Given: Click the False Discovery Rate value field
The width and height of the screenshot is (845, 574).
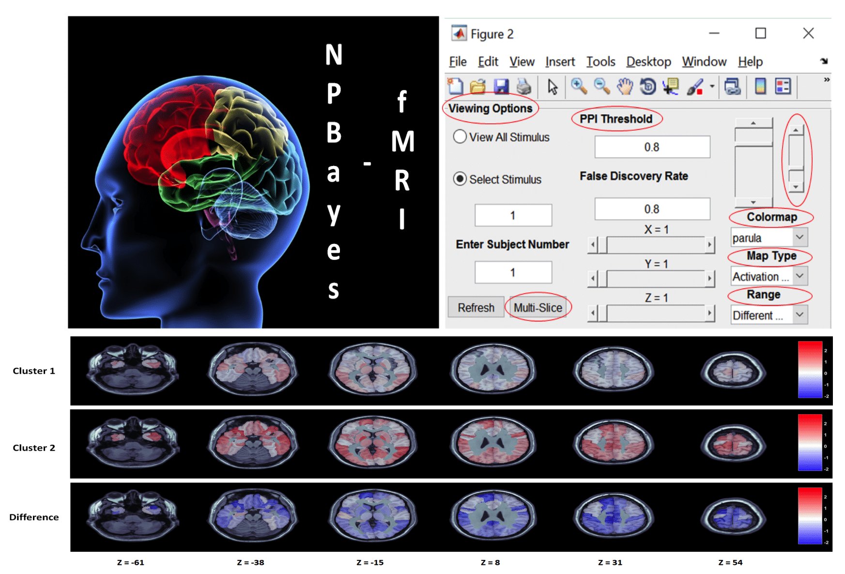Looking at the screenshot, I should pos(652,209).
